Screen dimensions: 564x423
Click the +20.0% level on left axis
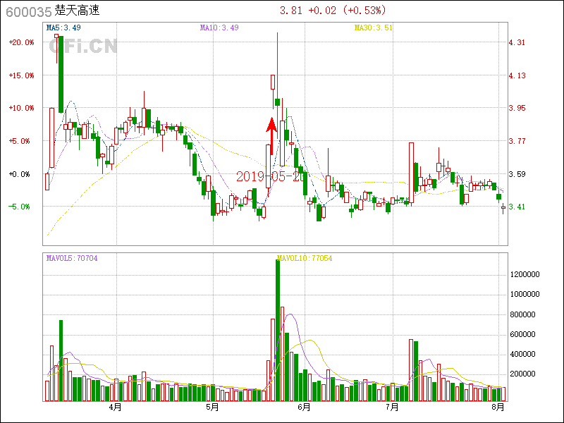coord(21,42)
